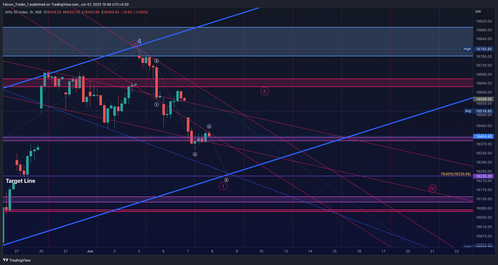The image size is (498, 265).
Task: Click the 16290.00 price axis label
Action: pos(484,162)
